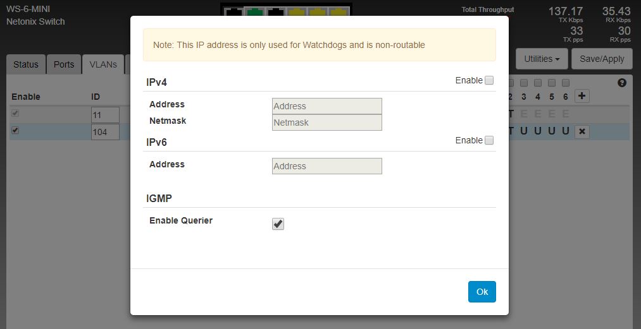
Task: Delete VLAN 104 with the X icon
Action: [x=582, y=131]
